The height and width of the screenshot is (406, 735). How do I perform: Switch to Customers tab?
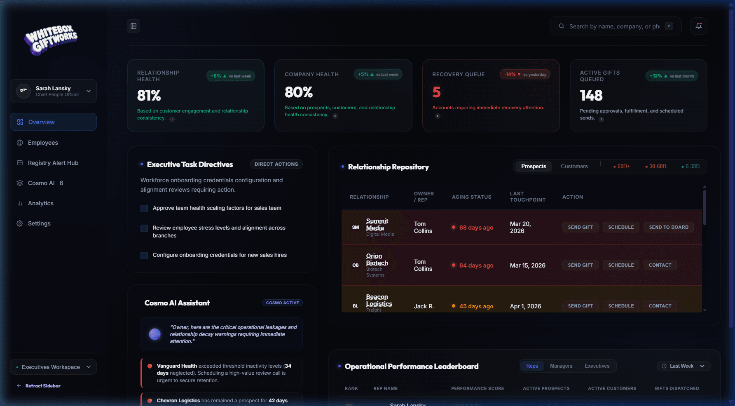pos(574,166)
